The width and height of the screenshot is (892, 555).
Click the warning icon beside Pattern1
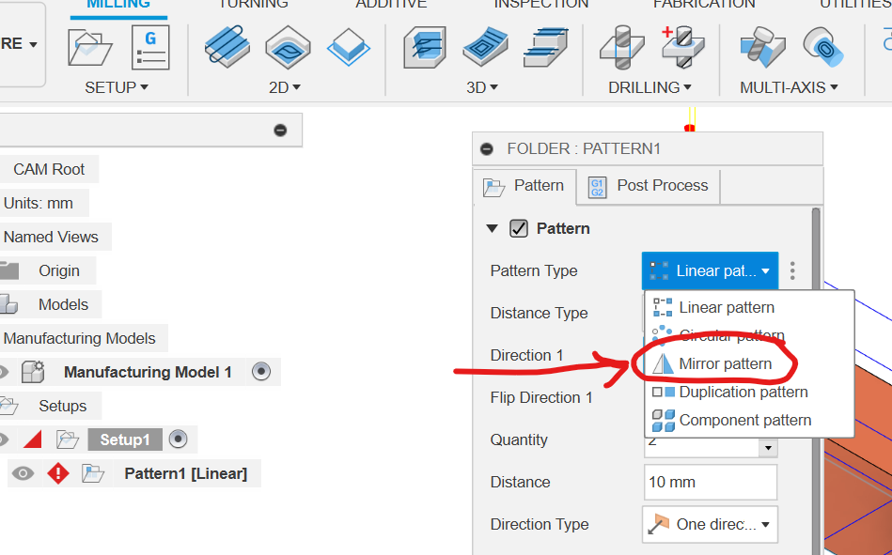[x=57, y=473]
